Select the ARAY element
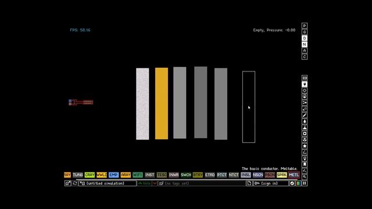This screenshot has width=372, height=209. pos(126,175)
